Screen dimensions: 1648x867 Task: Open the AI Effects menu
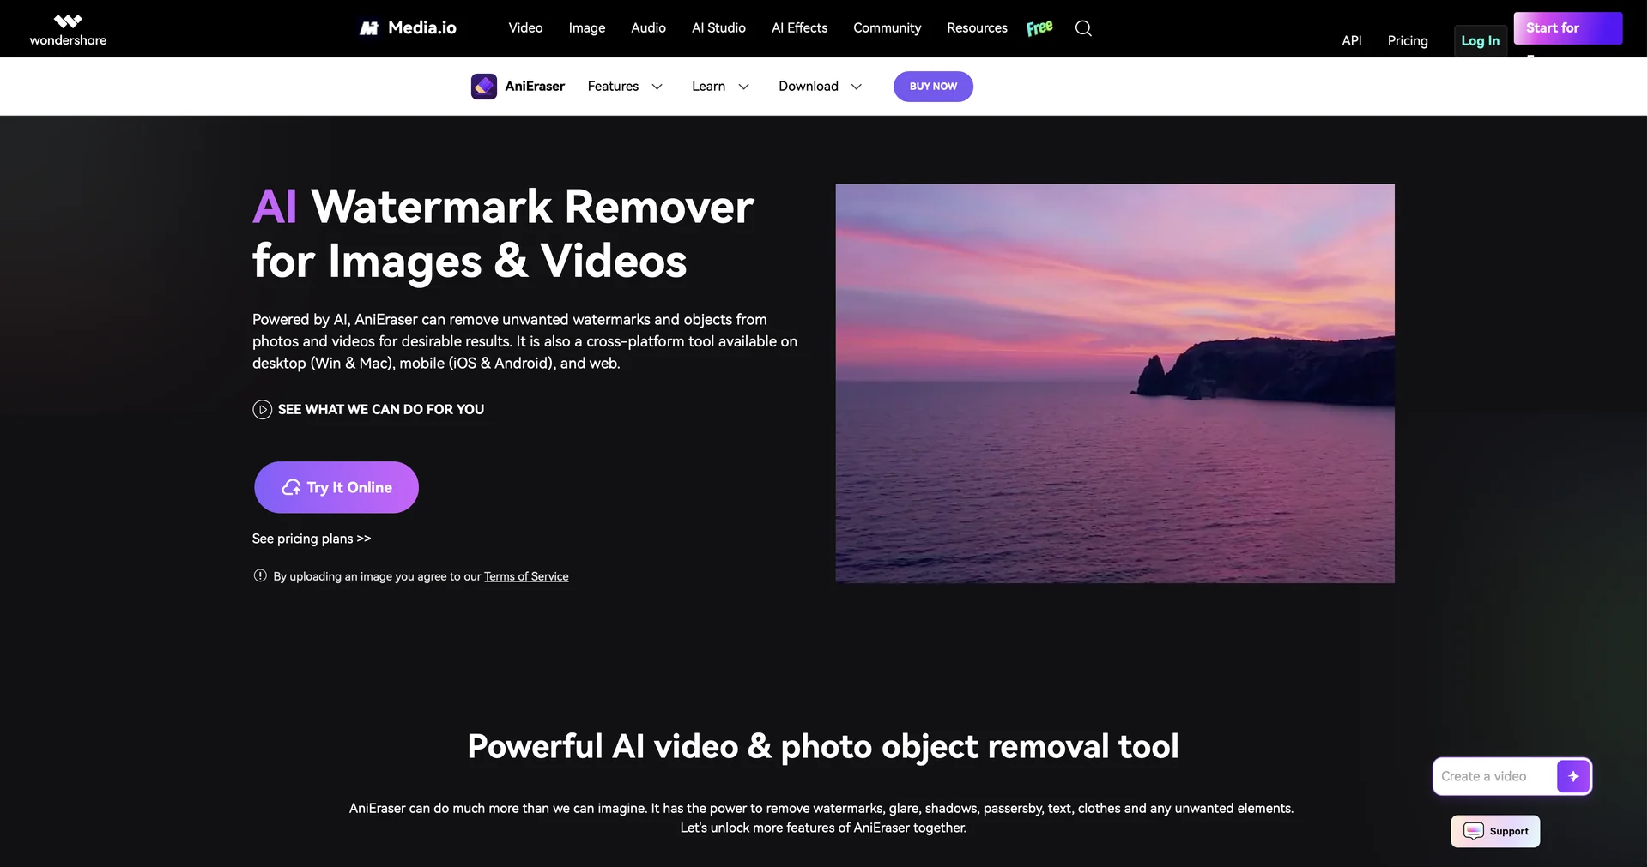(x=799, y=28)
